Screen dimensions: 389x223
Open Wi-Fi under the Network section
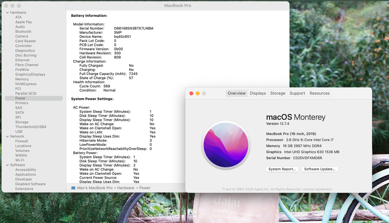click(x=20, y=160)
